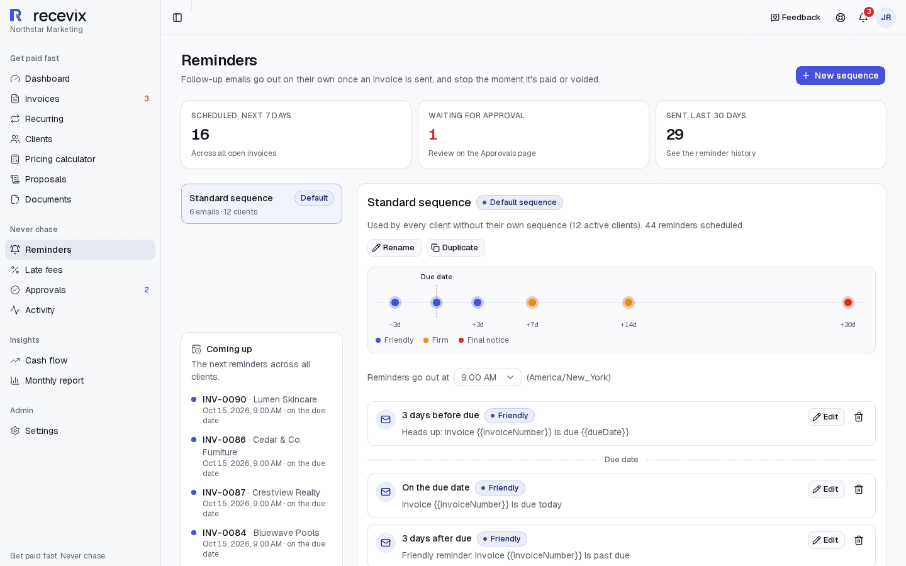This screenshot has height=566, width=906.
Task: Select the +30d Final notice marker
Action: pos(848,302)
